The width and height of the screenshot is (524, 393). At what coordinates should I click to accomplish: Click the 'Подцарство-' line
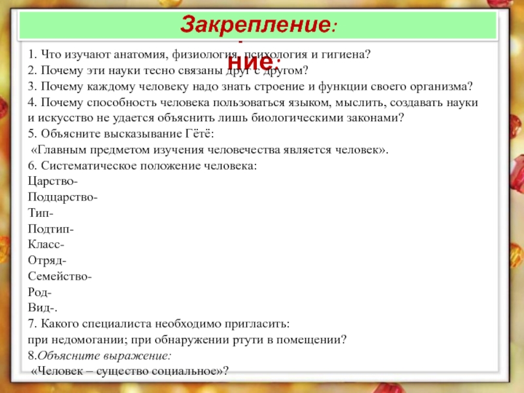pyautogui.click(x=62, y=197)
